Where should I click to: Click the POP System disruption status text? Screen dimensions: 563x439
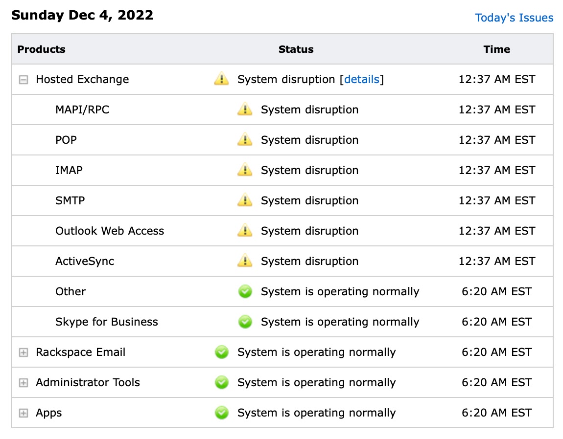309,140
